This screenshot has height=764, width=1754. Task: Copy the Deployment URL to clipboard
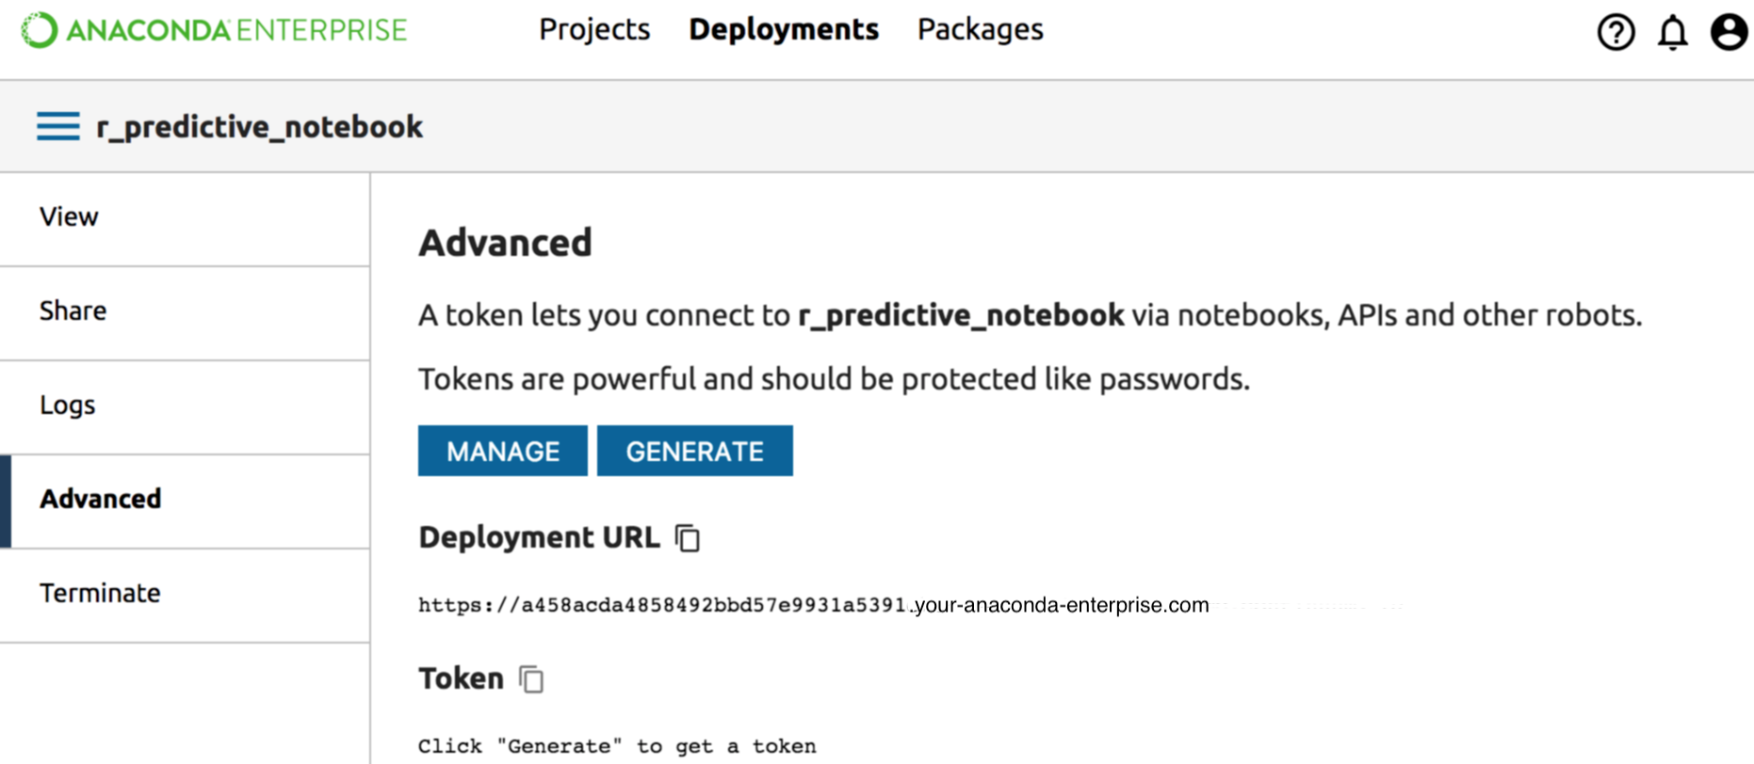click(x=688, y=538)
